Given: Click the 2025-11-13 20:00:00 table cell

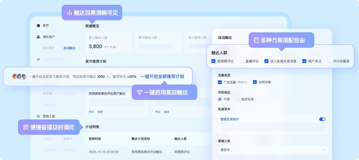Looking at the screenshot, I should click(104, 152).
